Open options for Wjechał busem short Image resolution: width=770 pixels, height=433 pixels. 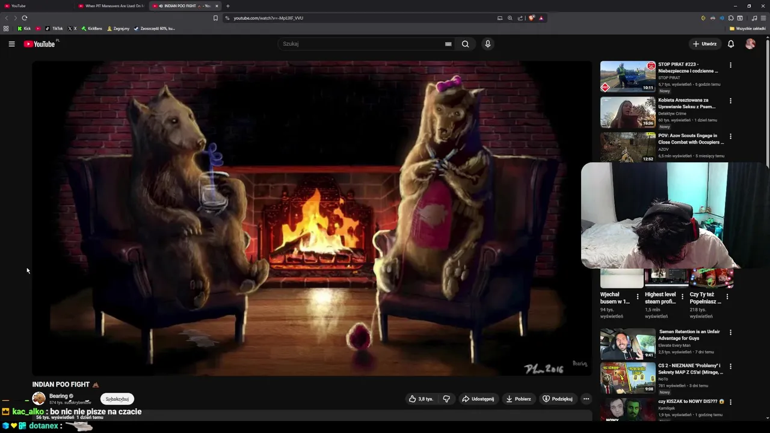[638, 296]
